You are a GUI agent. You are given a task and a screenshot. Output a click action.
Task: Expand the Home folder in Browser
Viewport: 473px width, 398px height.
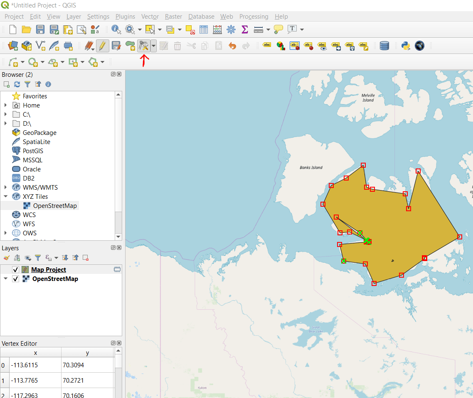point(5,105)
